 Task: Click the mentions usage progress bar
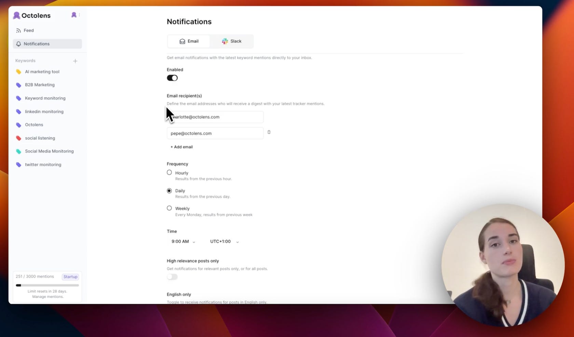[47, 285]
